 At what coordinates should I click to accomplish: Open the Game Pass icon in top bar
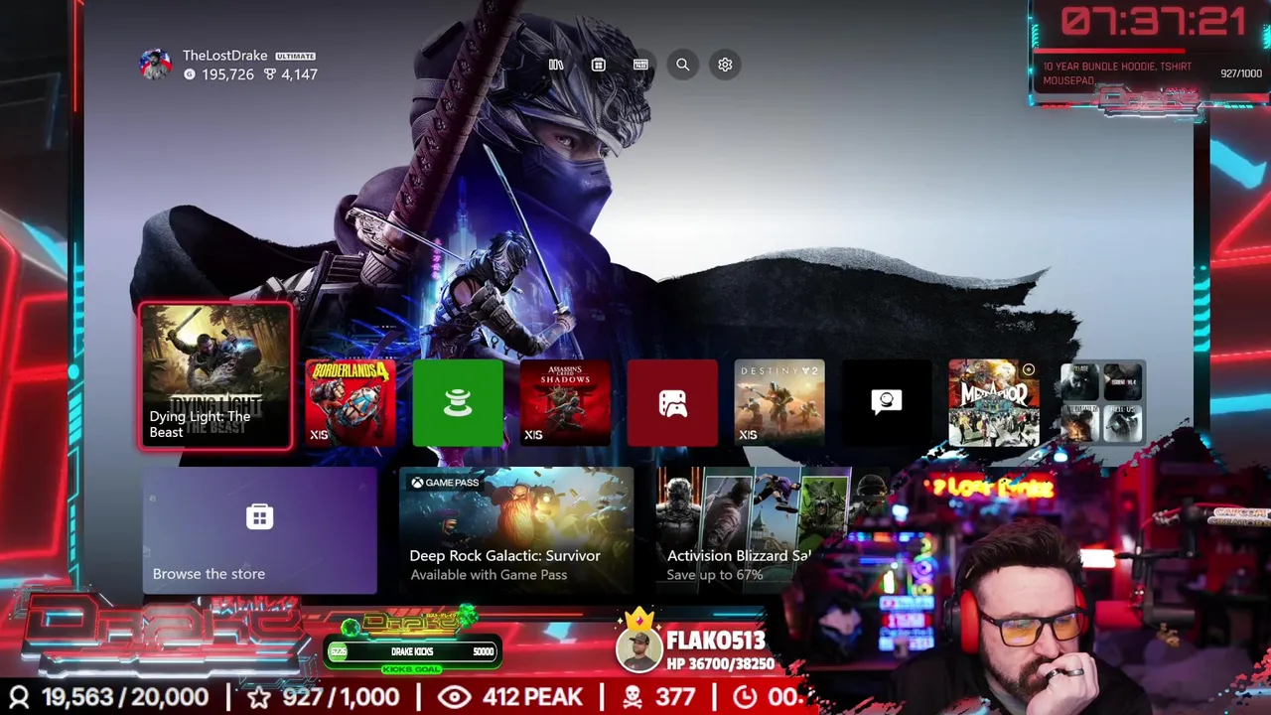pyautogui.click(x=640, y=65)
